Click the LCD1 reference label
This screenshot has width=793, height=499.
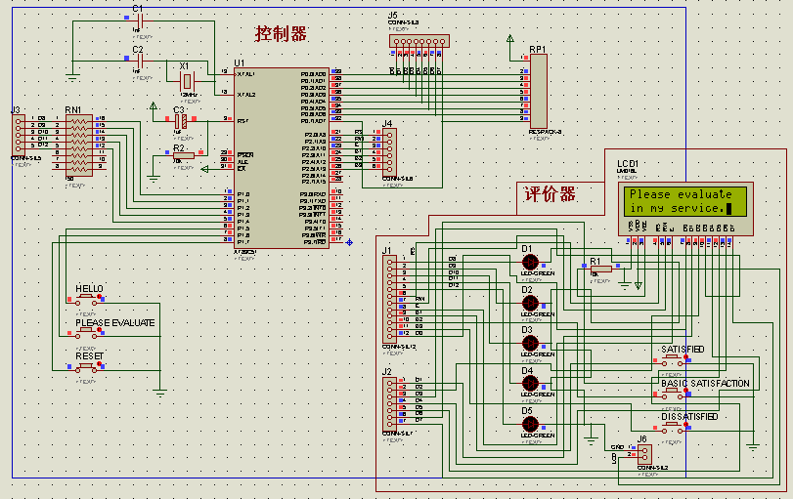click(x=628, y=164)
